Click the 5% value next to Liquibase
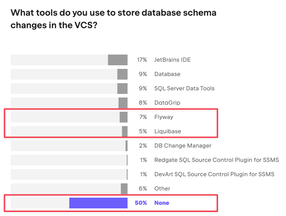286x216 pixels. click(x=143, y=131)
